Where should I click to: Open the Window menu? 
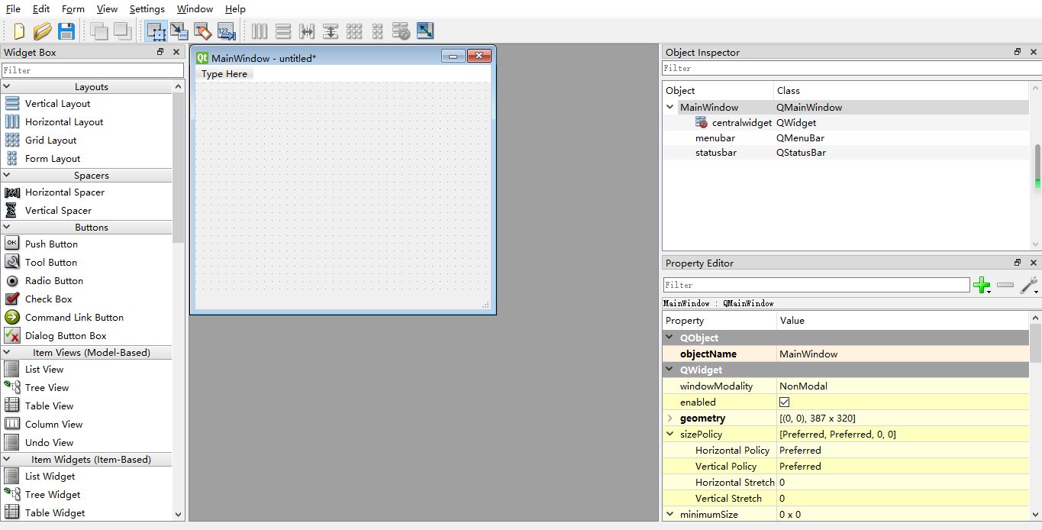point(195,9)
